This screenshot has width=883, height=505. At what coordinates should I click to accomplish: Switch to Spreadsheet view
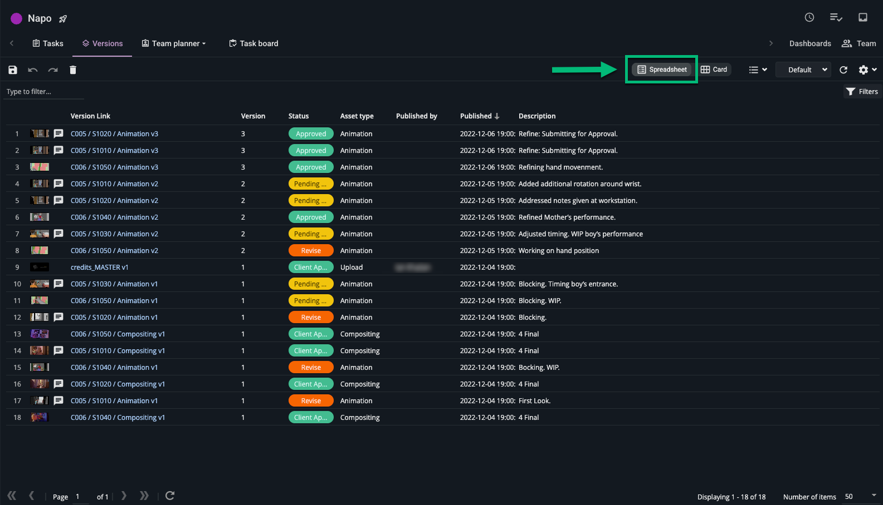pos(662,70)
